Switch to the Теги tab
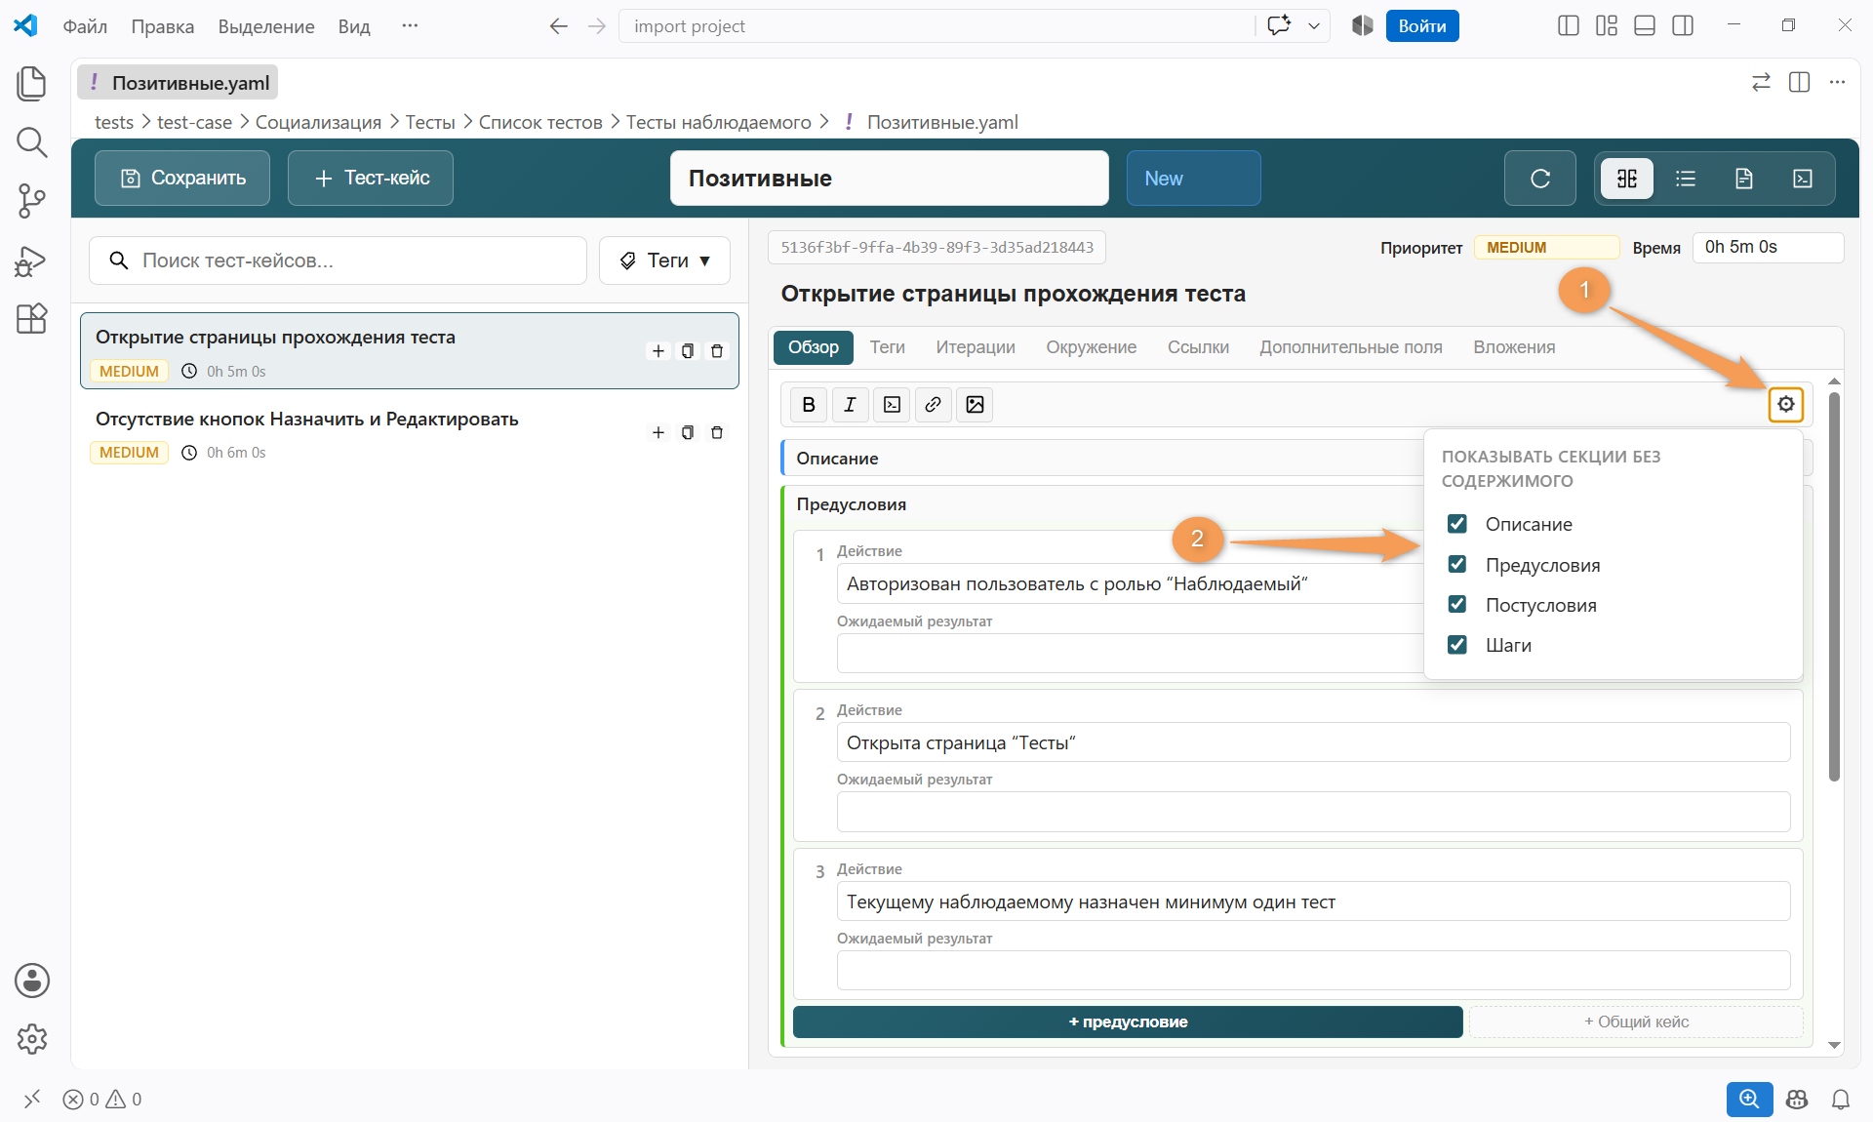 coord(887,347)
